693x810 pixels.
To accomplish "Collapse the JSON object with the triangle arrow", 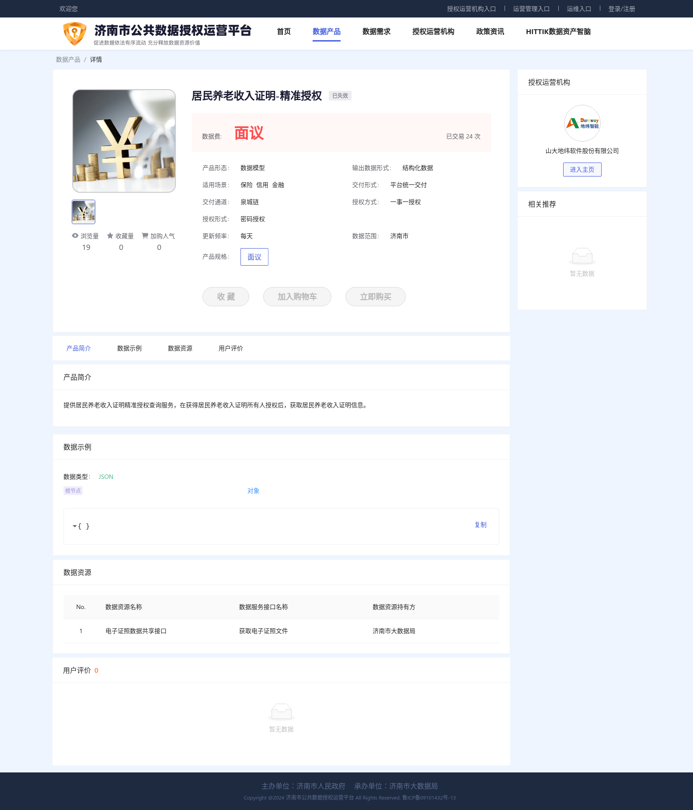I will click(74, 526).
